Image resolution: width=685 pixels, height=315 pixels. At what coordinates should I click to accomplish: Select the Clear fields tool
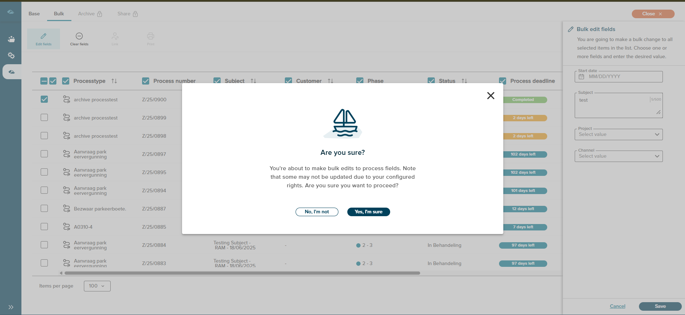click(x=79, y=39)
